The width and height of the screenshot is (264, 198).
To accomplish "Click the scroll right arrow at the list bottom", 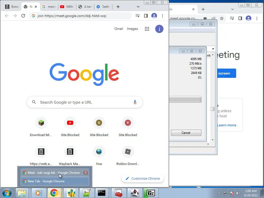I will click(208, 144).
